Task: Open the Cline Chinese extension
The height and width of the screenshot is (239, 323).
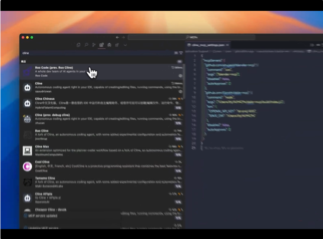Action: click(102, 103)
